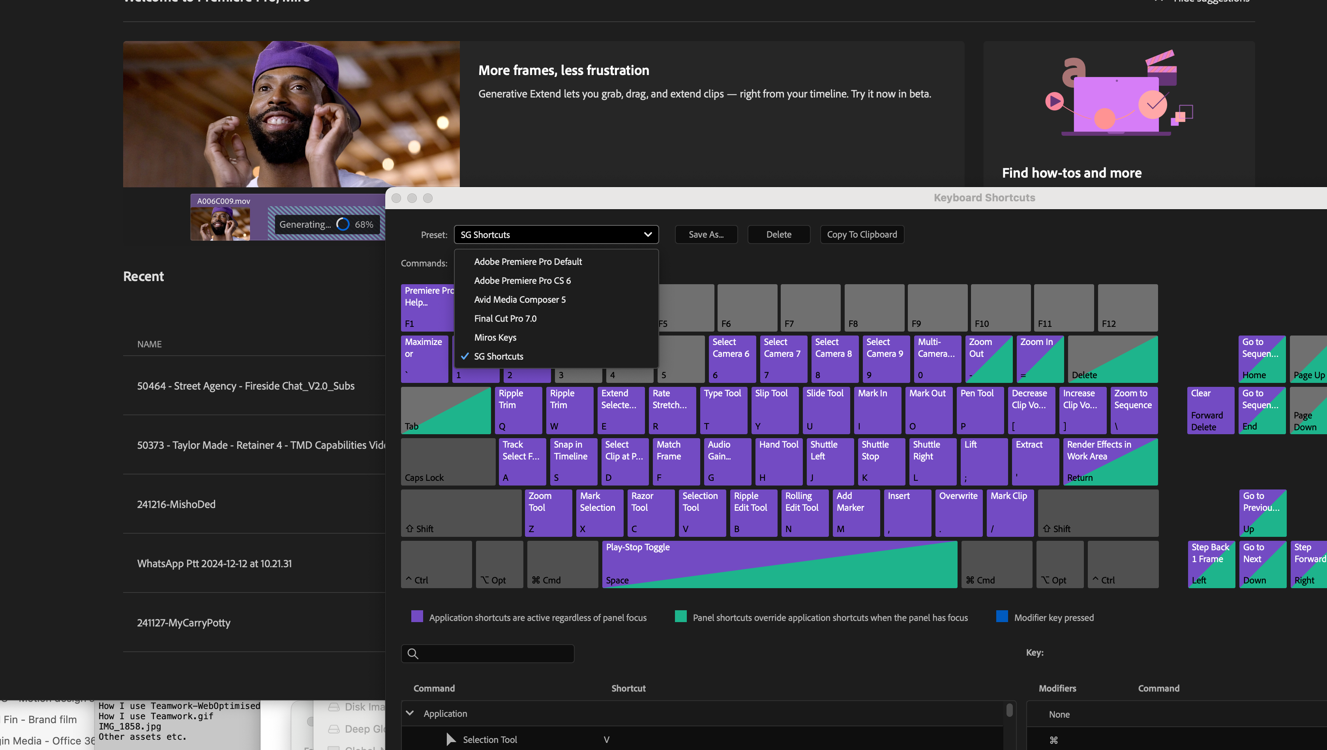Click the Step Back 1 Frame Left key
The width and height of the screenshot is (1327, 750).
(x=1211, y=564)
